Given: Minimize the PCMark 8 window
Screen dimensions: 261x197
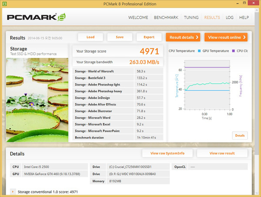Looking at the screenshot, I should 238,3.
